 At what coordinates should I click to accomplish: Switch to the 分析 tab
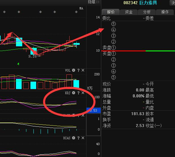(147, 12)
